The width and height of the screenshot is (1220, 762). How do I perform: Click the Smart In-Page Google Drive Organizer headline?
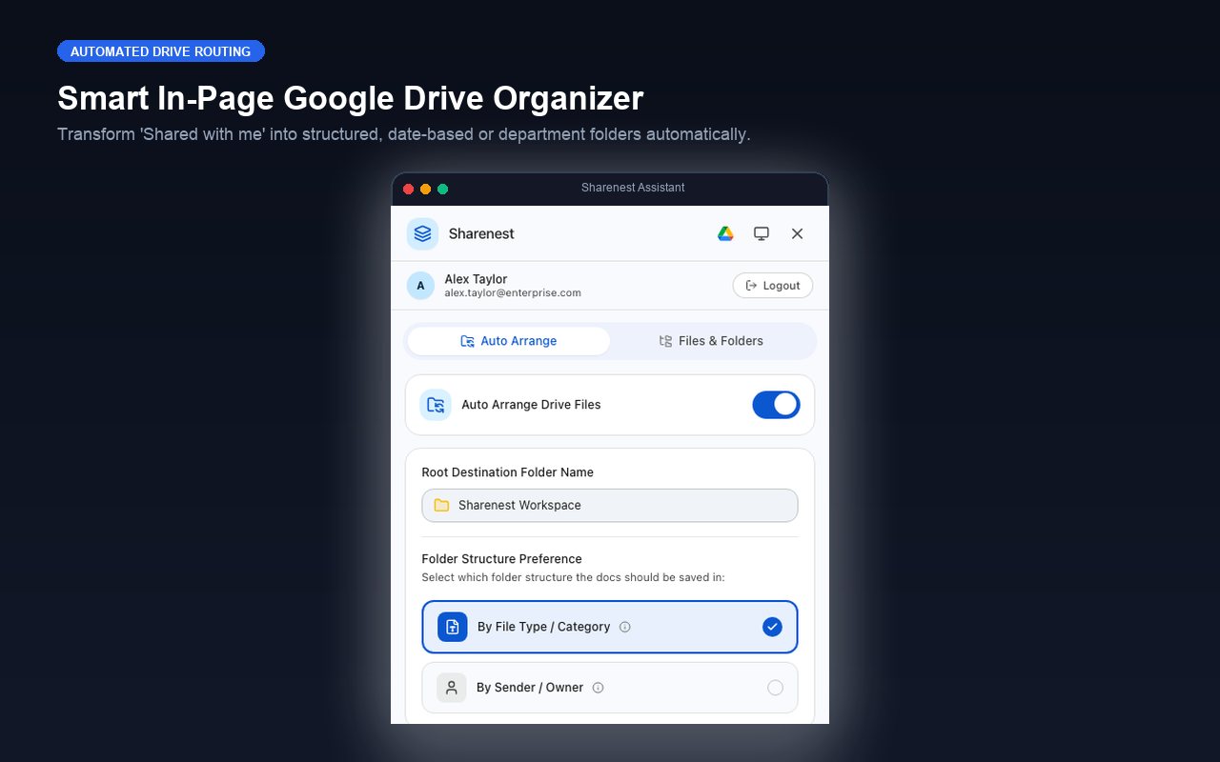tap(350, 99)
